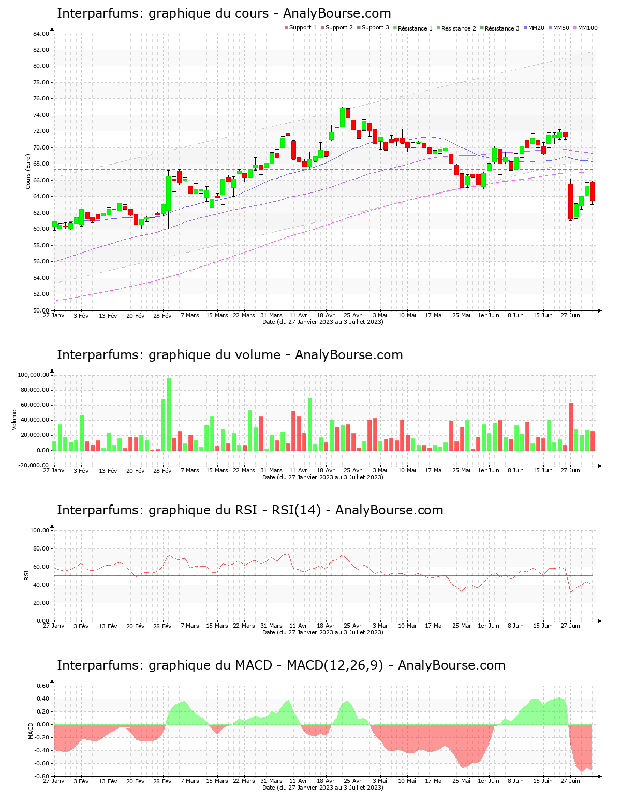Click the 50.00 value on price axis
Viewport: 621px width, 802px height.
coord(41,310)
